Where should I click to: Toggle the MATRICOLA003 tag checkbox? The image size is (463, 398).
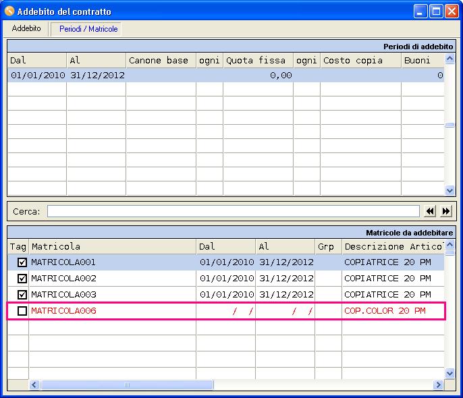coord(22,295)
